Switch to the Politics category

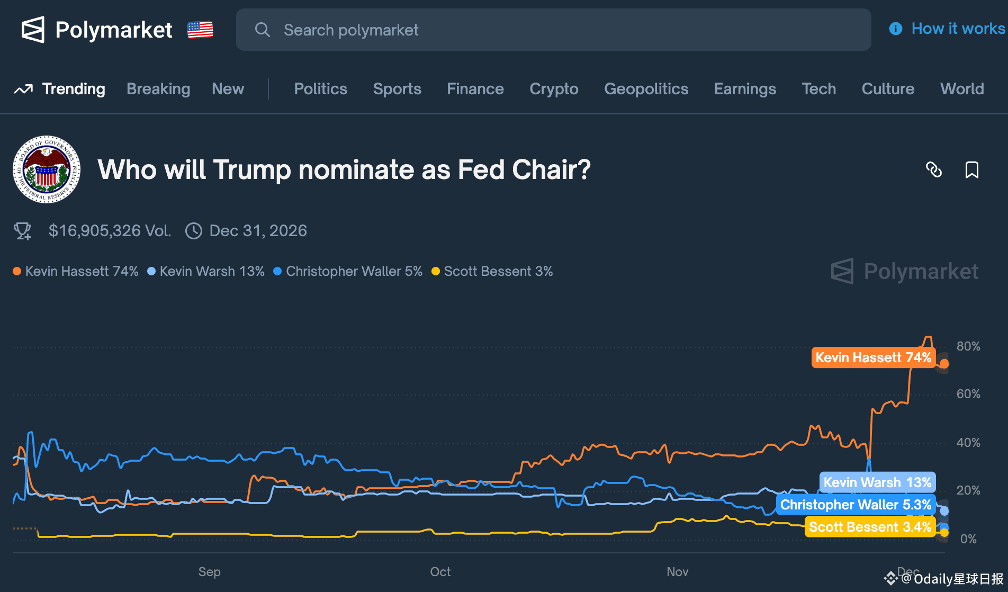tap(320, 89)
